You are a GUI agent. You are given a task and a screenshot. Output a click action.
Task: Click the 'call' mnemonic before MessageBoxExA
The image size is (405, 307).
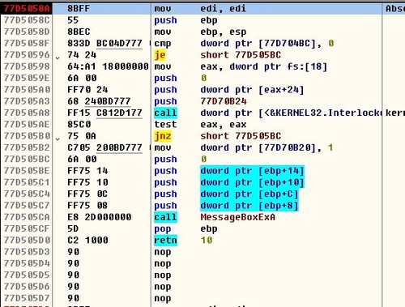point(165,217)
